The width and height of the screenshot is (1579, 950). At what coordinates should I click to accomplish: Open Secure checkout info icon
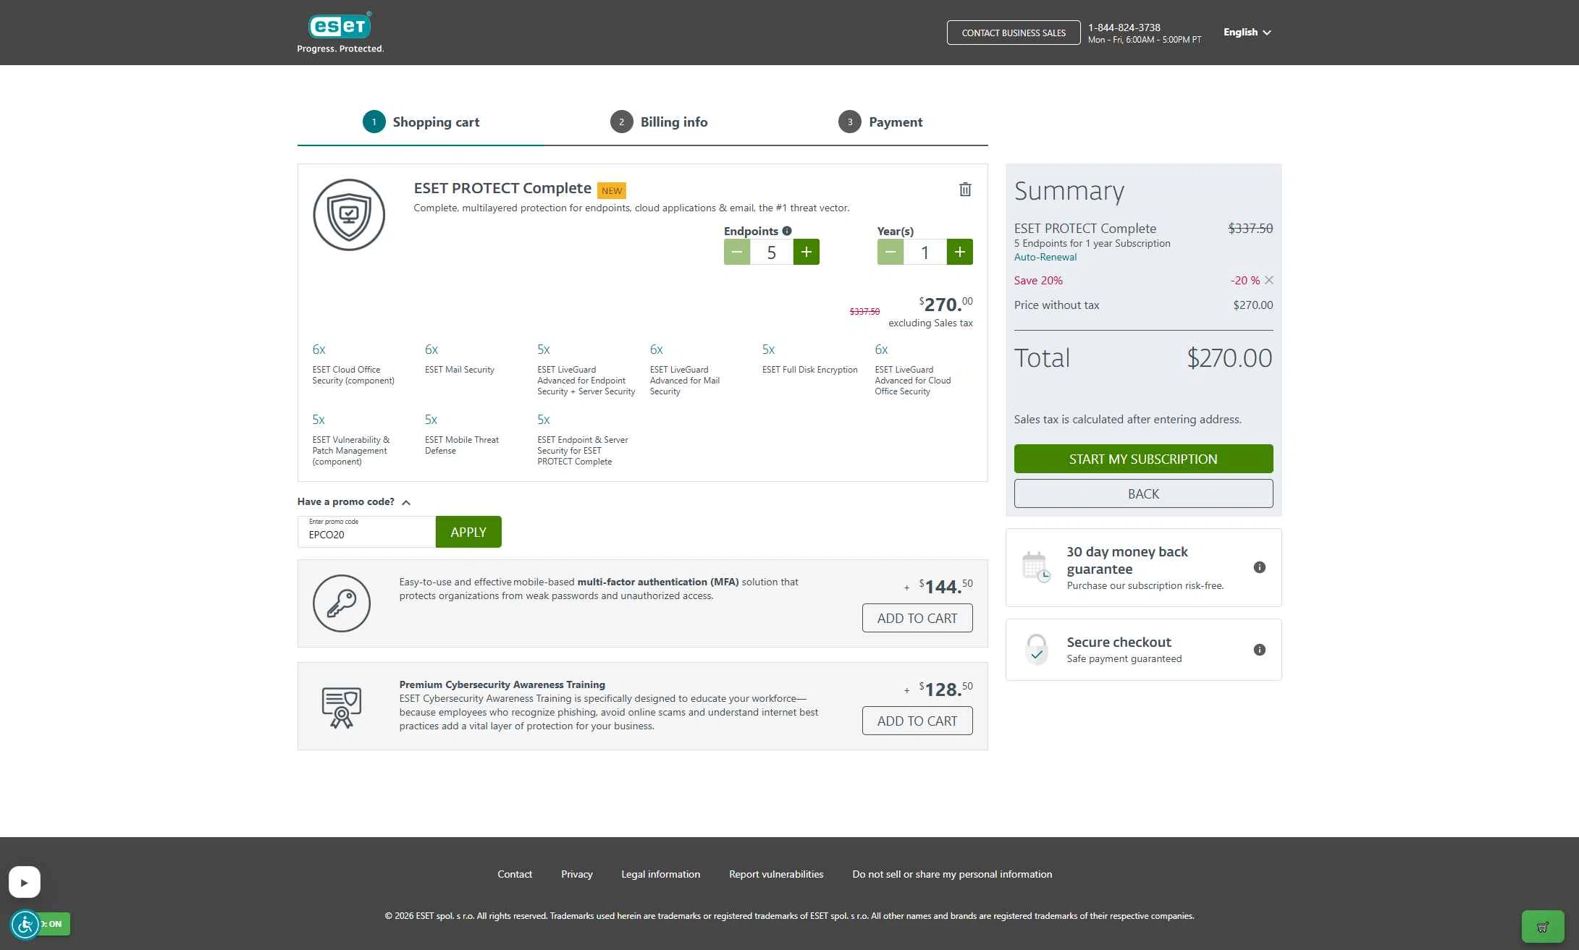coord(1260,650)
